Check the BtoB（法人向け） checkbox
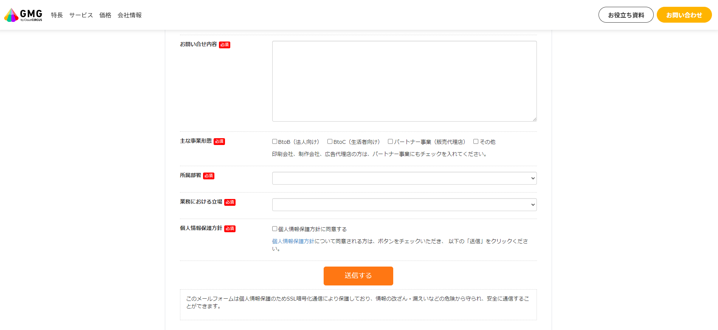The width and height of the screenshot is (718, 330). [275, 142]
